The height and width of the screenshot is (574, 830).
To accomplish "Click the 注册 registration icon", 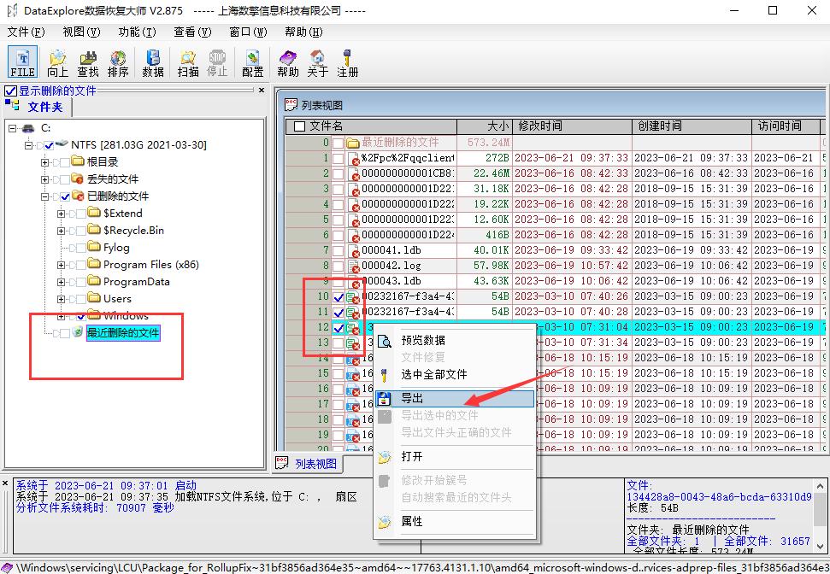I will [347, 61].
